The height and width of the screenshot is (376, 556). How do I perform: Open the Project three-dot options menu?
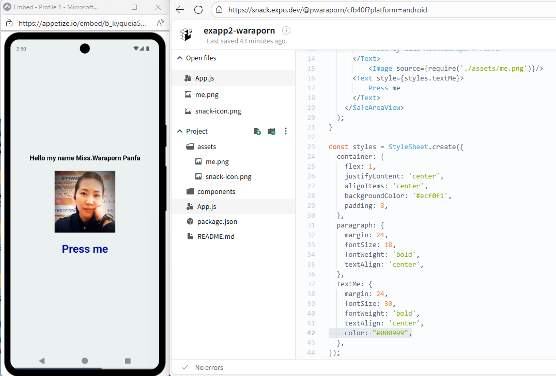(286, 132)
